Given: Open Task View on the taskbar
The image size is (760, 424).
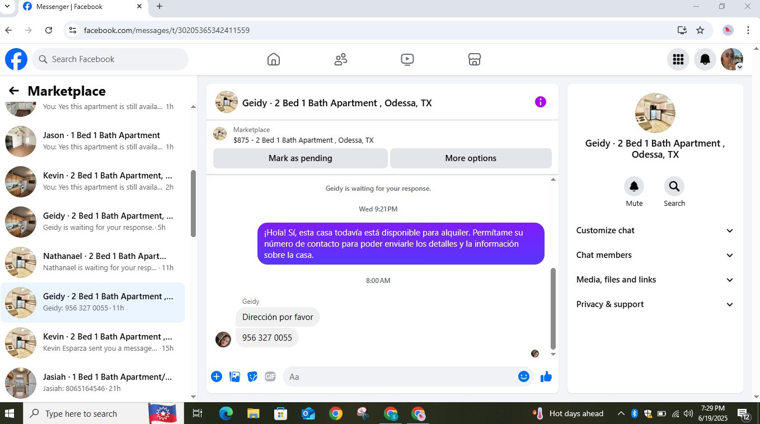Looking at the screenshot, I should [197, 413].
